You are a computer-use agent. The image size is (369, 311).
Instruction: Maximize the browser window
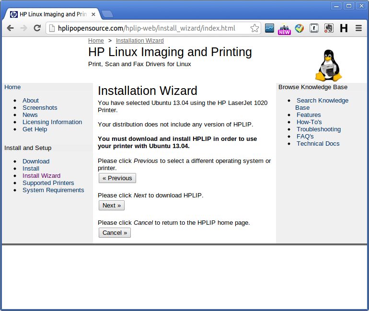pos(349,6)
